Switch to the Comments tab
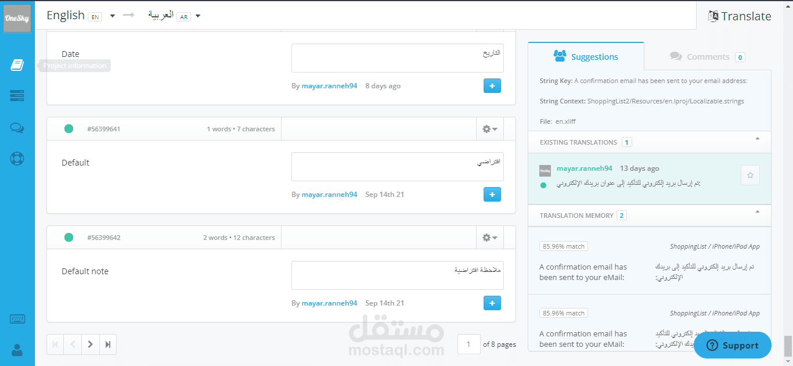The image size is (793, 366). tap(707, 57)
